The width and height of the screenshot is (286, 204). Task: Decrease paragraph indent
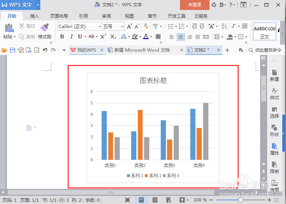(195, 26)
